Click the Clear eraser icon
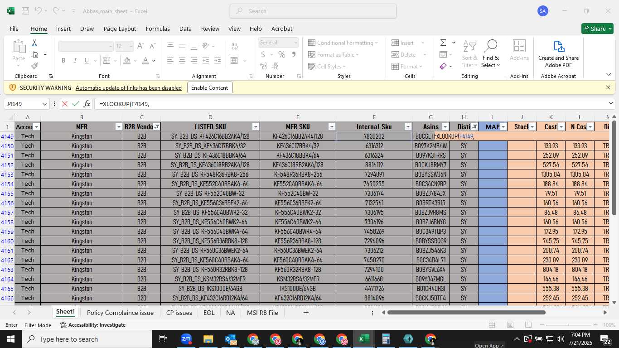 443,66
